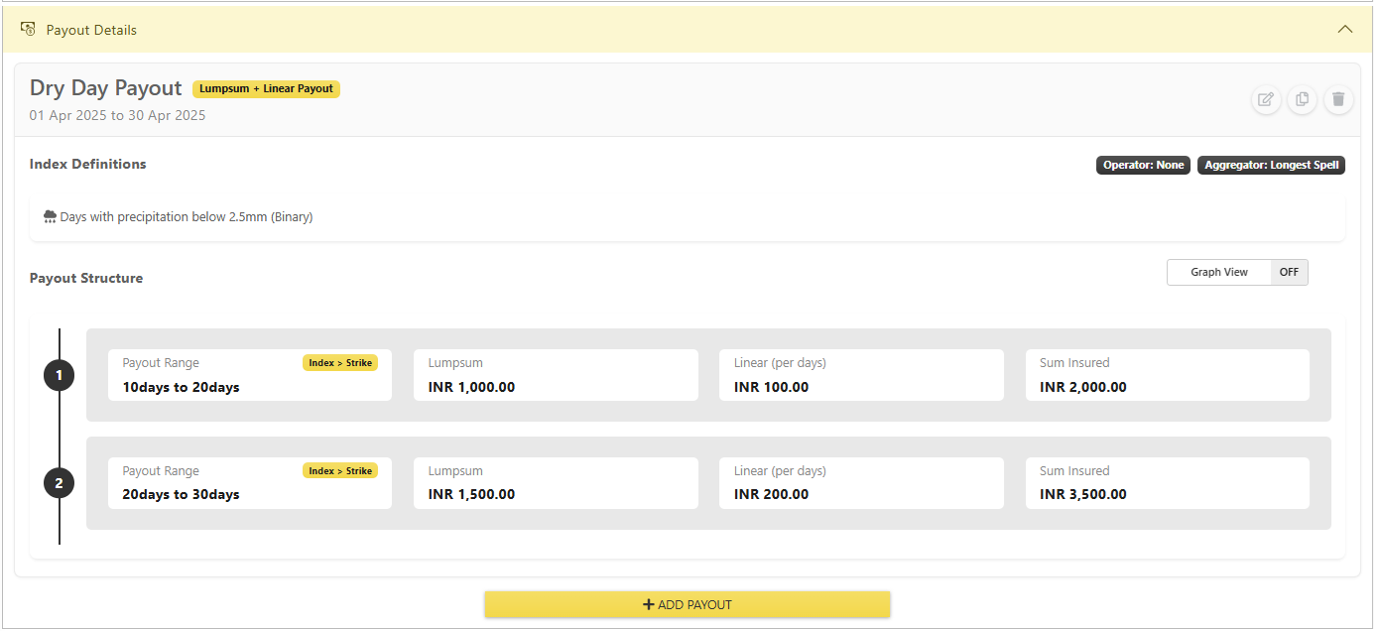Click the Index Definitions heading
This screenshot has height=631, width=1377.
tap(88, 164)
